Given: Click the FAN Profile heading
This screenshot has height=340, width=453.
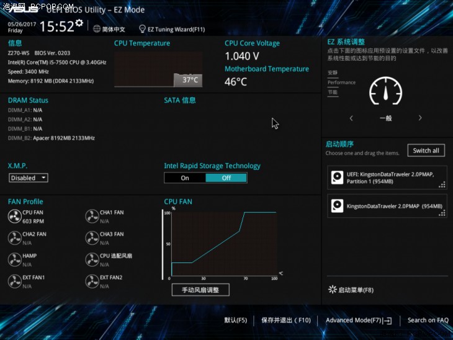Looking at the screenshot, I should (25, 202).
